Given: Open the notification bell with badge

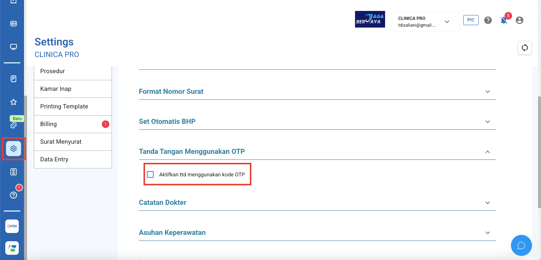Looking at the screenshot, I should [504, 20].
